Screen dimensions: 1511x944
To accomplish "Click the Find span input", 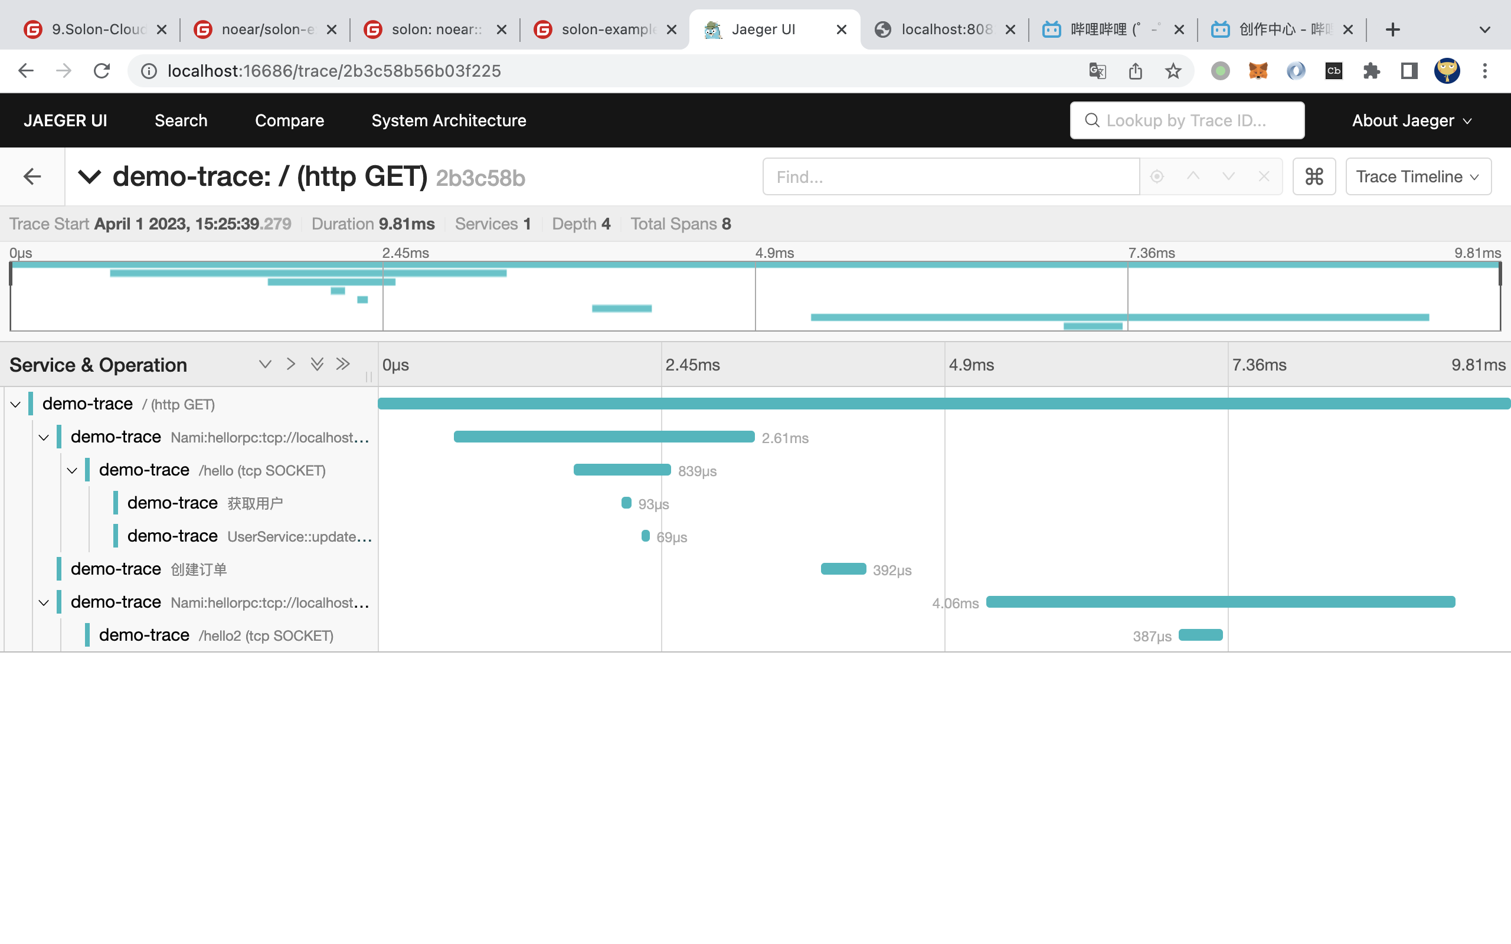I will coord(951,176).
